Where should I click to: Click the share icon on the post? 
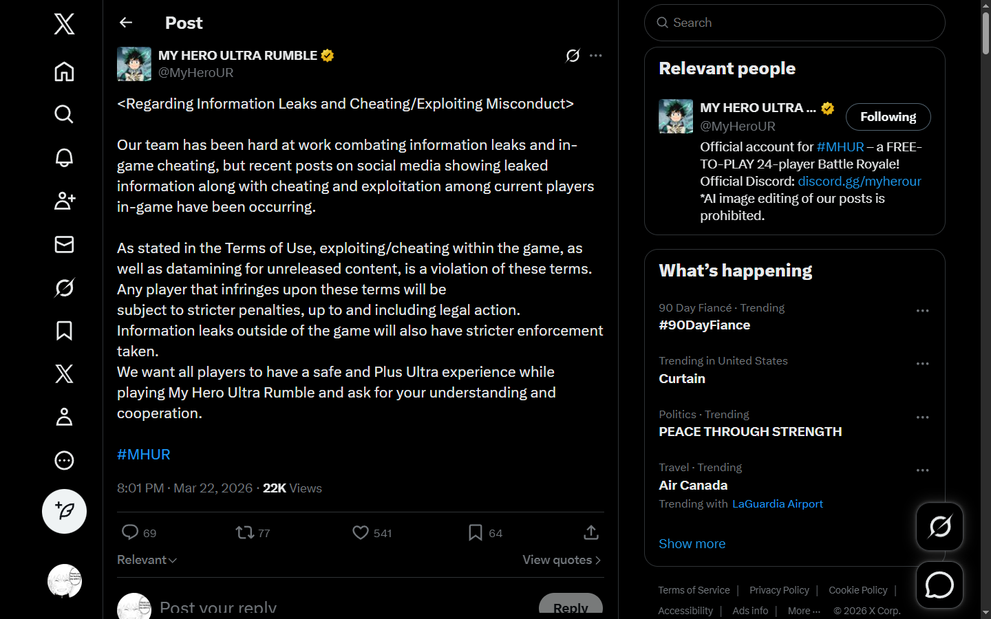[591, 533]
